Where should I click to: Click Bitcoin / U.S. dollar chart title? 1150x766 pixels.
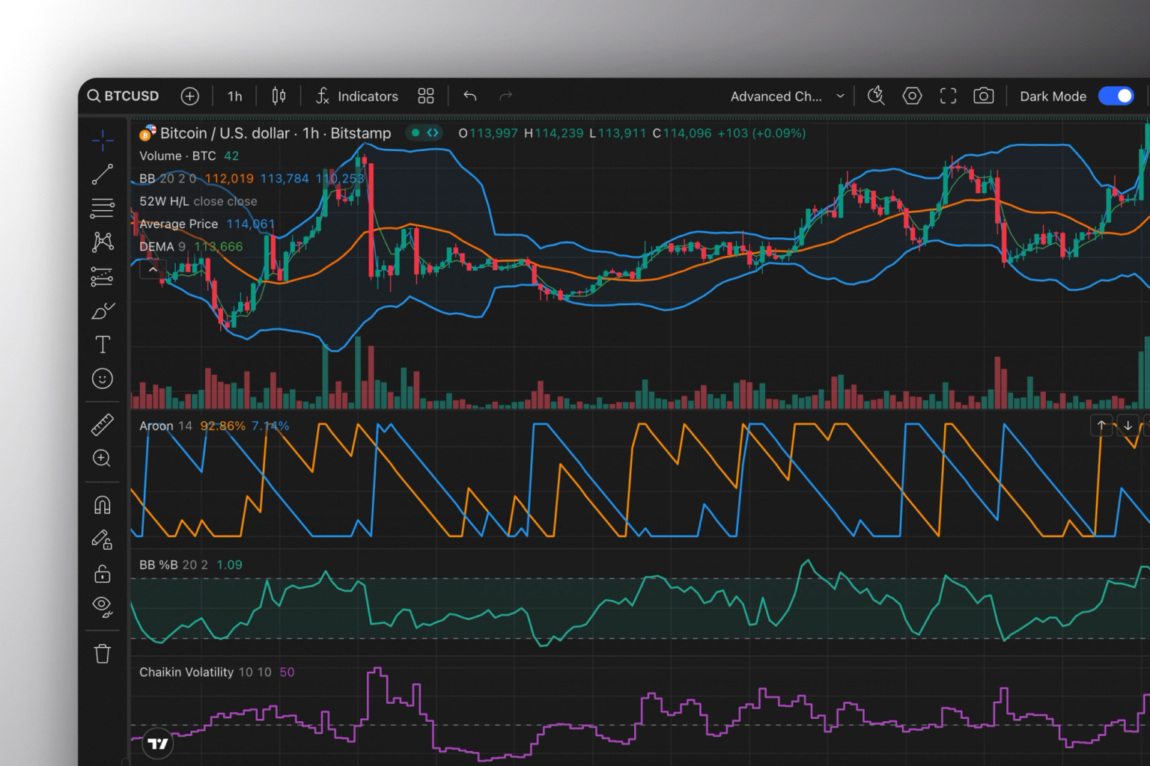coord(276,133)
